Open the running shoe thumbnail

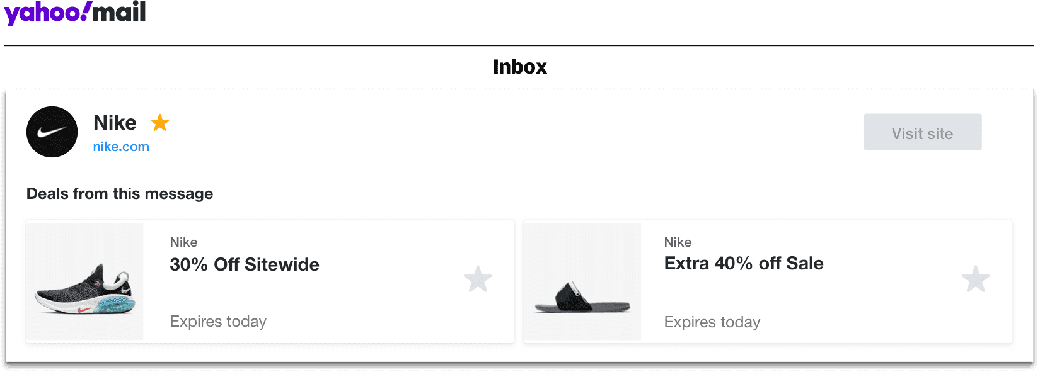pos(85,281)
